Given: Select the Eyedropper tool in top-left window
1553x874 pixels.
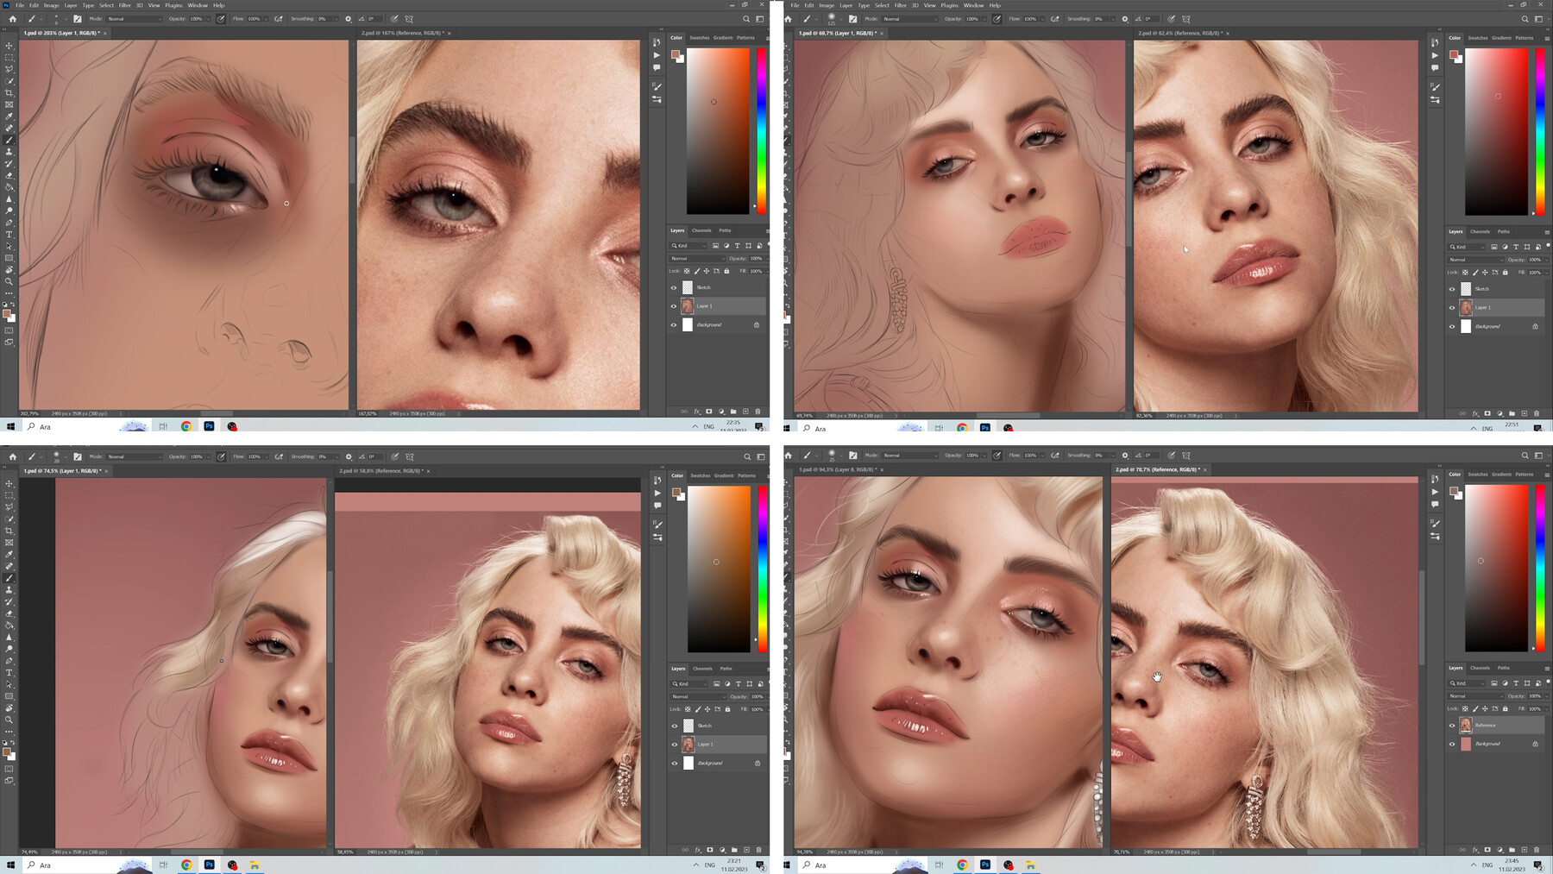Looking at the screenshot, I should click(x=9, y=116).
